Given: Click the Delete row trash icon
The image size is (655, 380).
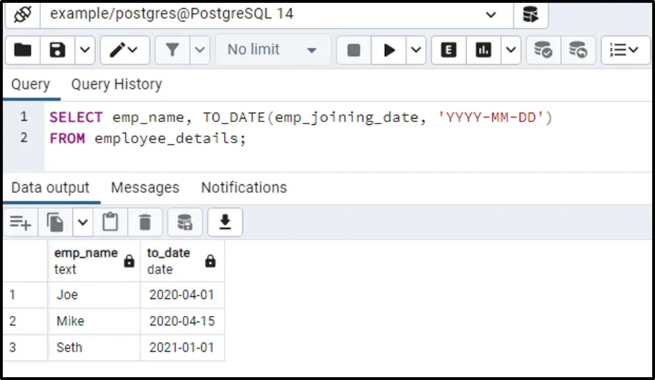Looking at the screenshot, I should 145,222.
